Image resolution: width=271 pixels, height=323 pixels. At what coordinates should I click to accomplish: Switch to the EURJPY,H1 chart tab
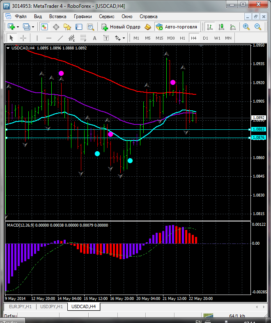(20, 307)
